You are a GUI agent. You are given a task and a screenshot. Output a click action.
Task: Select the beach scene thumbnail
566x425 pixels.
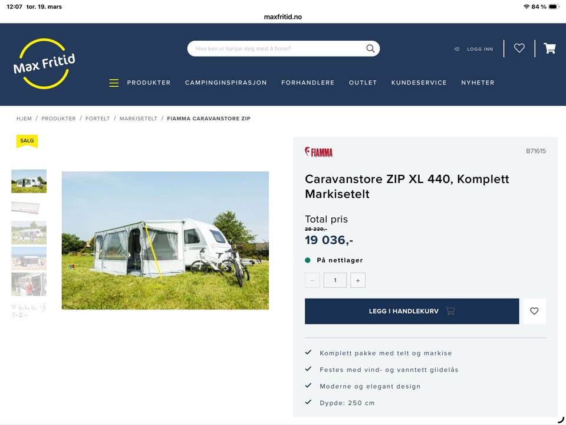(x=29, y=259)
